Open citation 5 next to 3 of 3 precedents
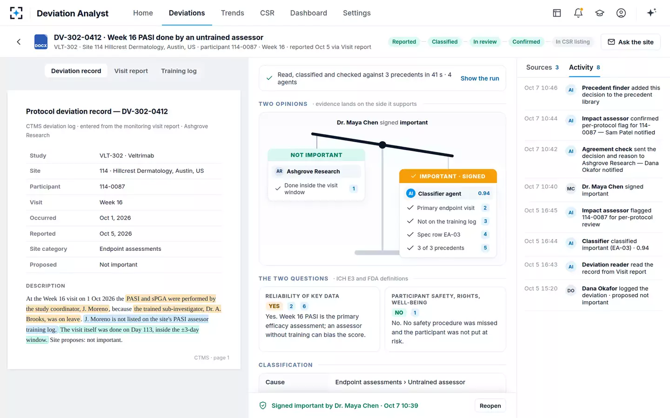 485,248
